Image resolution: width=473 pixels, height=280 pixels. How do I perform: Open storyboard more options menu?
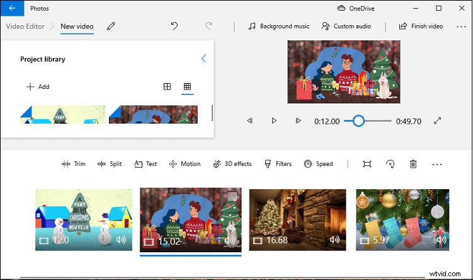tap(437, 165)
